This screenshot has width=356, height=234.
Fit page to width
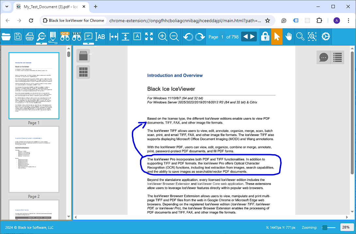pos(114,37)
